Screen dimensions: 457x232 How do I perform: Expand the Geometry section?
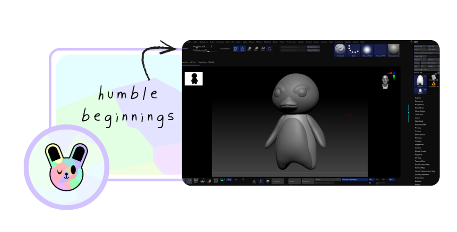419,101
